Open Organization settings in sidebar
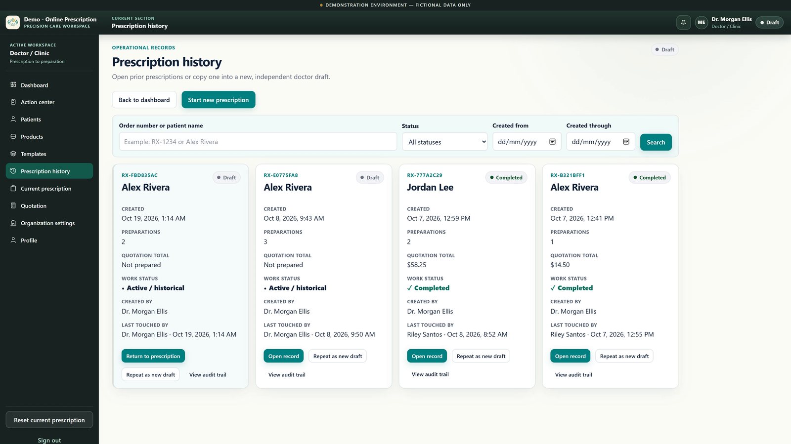The height and width of the screenshot is (444, 791). (x=49, y=223)
